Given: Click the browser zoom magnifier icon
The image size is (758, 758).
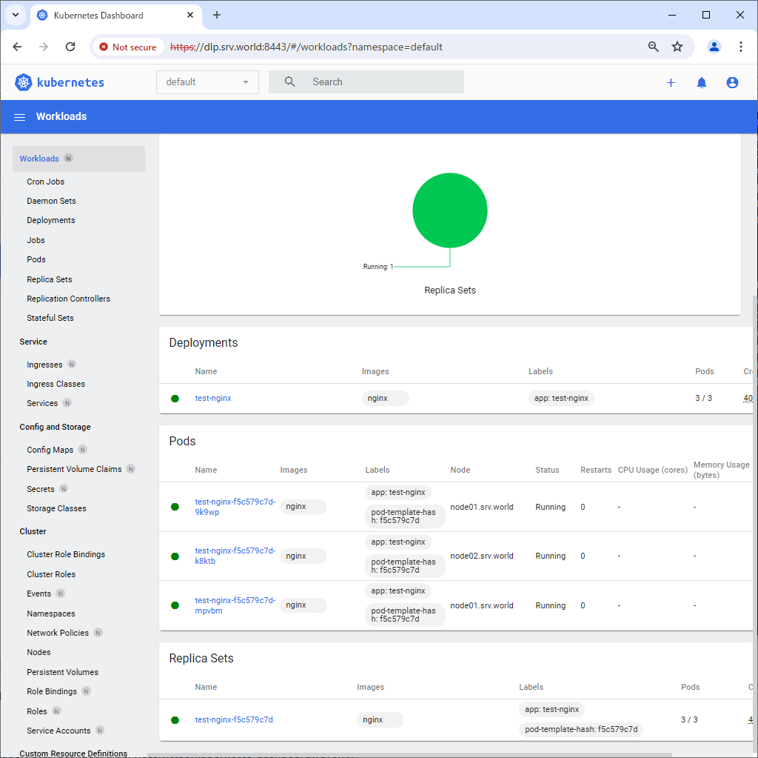Looking at the screenshot, I should point(654,47).
